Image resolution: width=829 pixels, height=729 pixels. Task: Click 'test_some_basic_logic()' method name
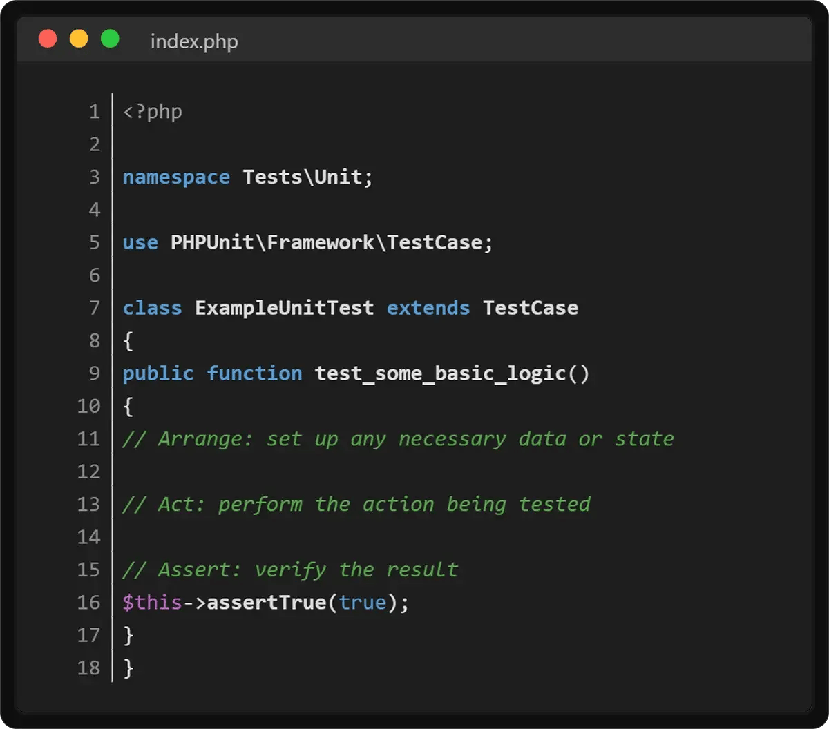pos(452,374)
